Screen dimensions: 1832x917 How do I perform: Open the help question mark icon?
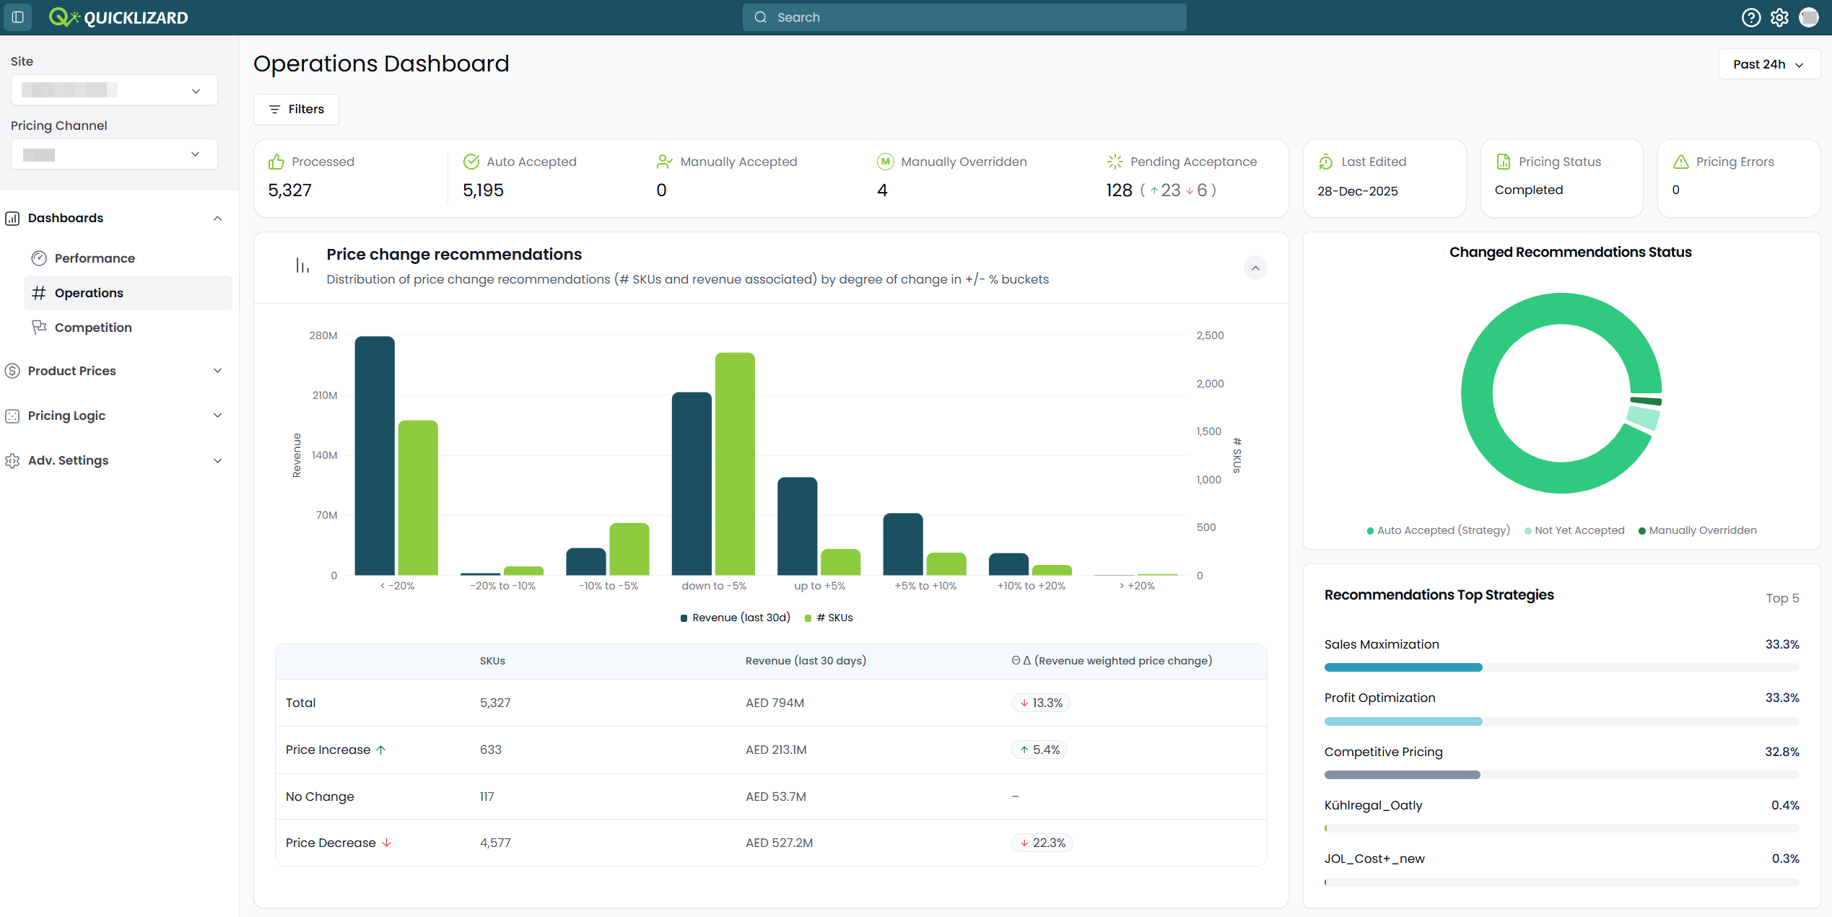1750,17
